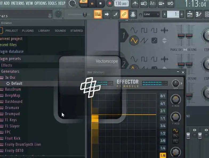Open the PATTERNS menu
The width and height of the screenshot is (209, 158).
tap(18, 3)
